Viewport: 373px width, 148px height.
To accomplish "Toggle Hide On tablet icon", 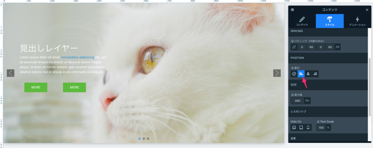I will [301, 127].
